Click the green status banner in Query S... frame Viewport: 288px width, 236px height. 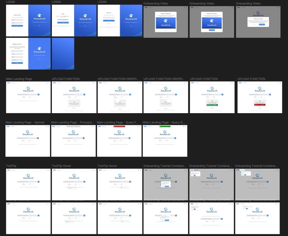point(165,127)
